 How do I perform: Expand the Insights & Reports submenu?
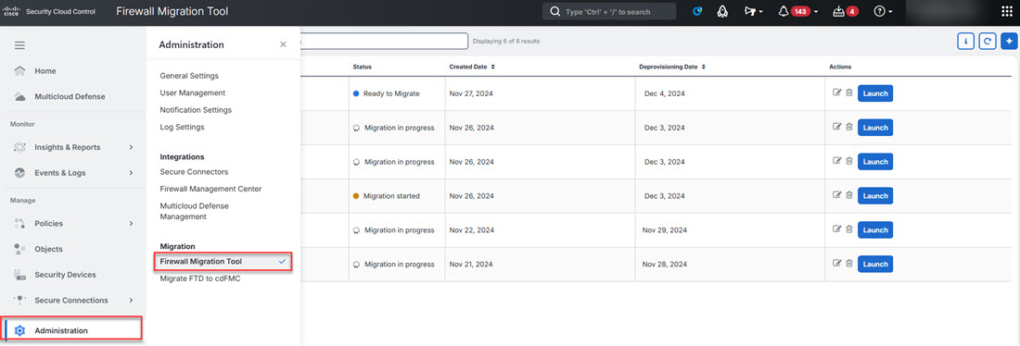coord(131,147)
